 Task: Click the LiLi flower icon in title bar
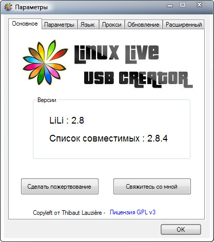(x=8, y=7)
